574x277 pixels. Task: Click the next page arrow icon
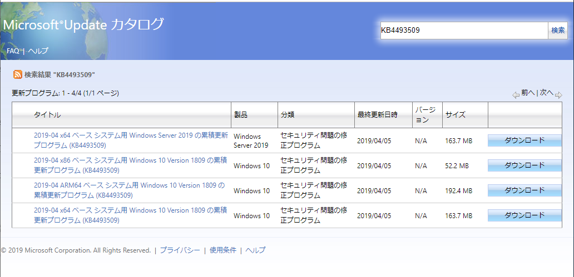pos(558,95)
